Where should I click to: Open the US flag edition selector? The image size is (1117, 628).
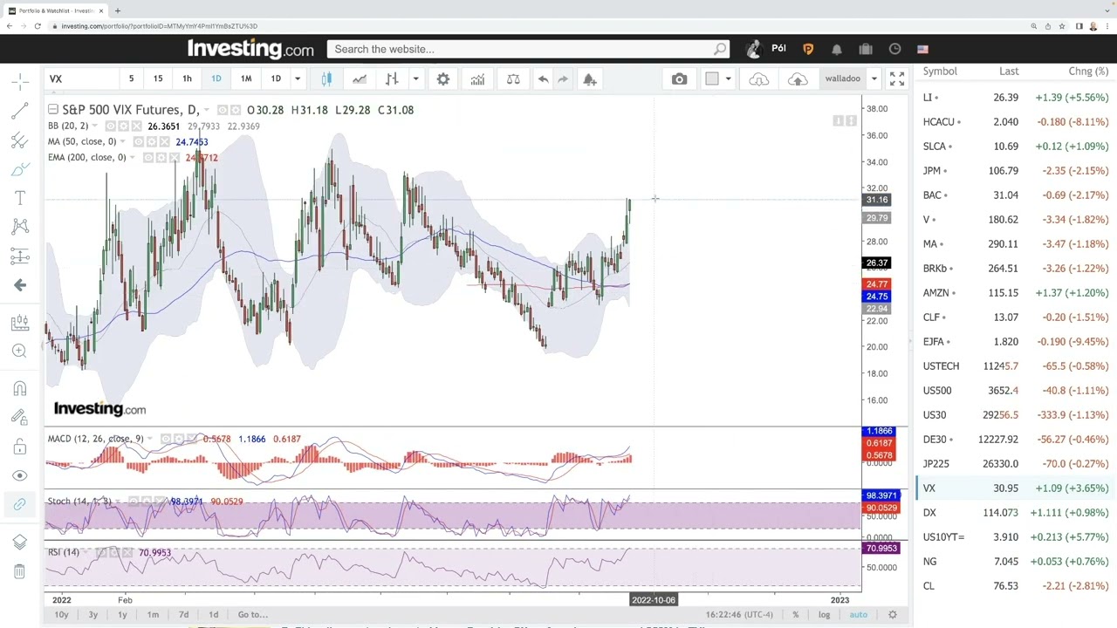922,49
